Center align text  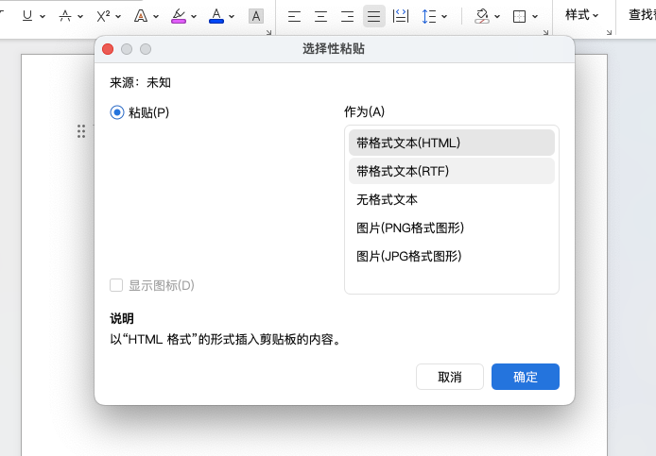[320, 16]
